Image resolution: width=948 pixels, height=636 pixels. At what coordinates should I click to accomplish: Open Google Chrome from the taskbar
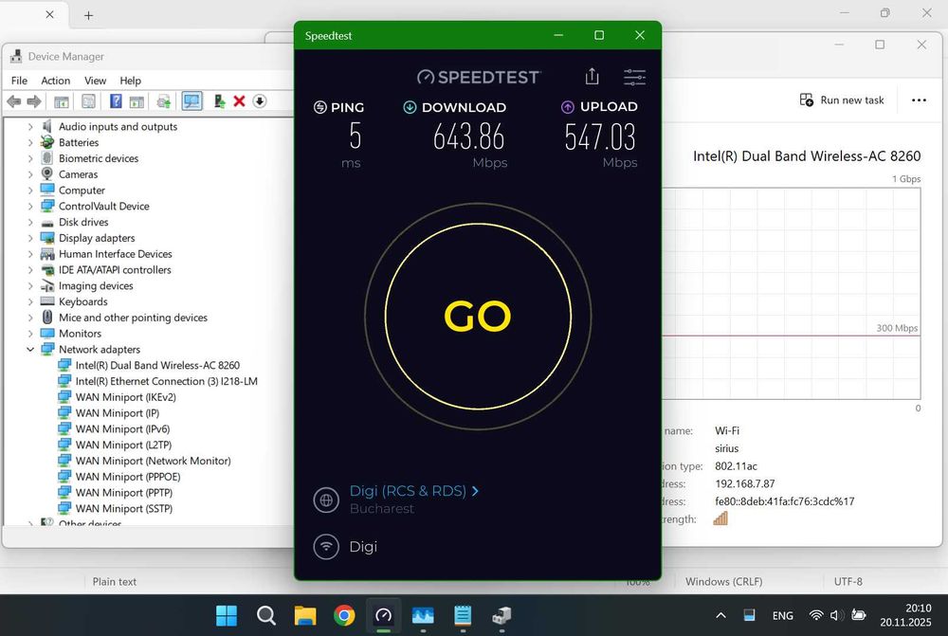(x=345, y=615)
